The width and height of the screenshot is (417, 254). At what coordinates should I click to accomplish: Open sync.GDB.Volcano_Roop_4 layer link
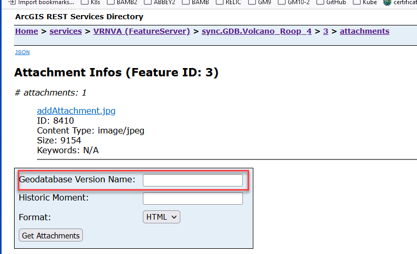256,31
